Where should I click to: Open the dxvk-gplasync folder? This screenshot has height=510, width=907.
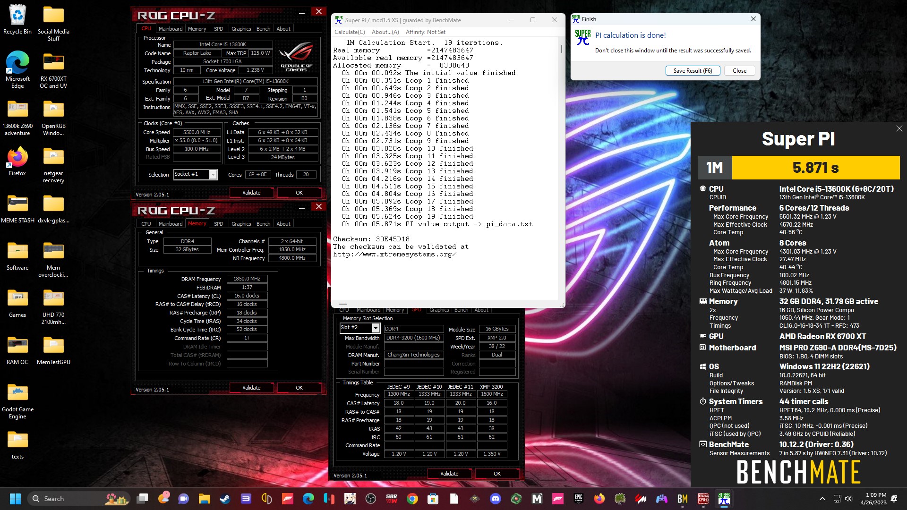[53, 208]
